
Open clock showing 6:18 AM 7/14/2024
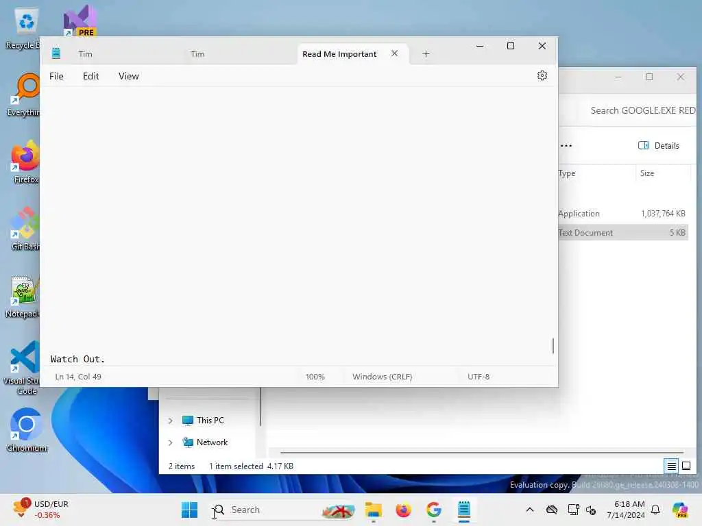(625, 510)
